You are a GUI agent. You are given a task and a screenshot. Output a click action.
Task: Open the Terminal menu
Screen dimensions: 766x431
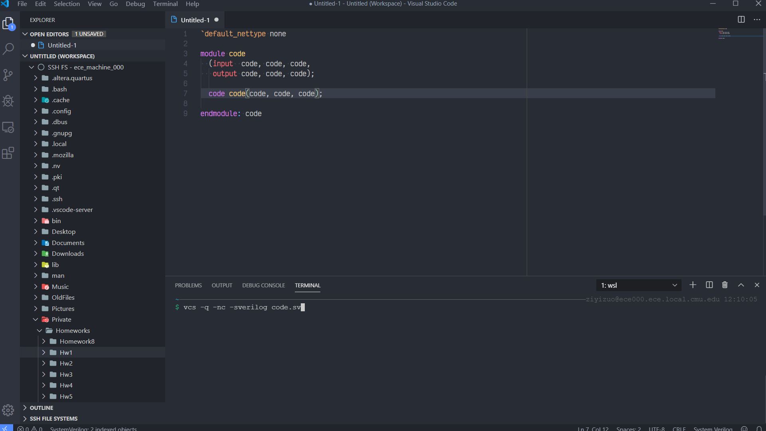165,4
